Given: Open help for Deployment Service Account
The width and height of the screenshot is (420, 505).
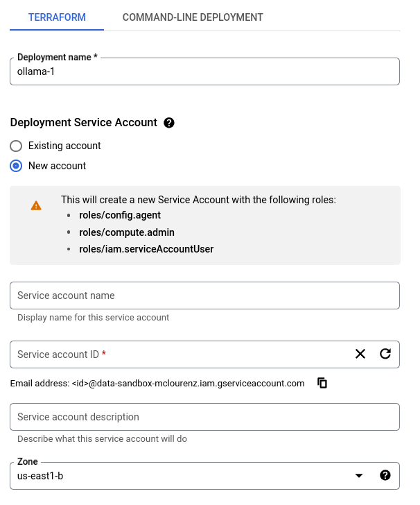Looking at the screenshot, I should pos(169,123).
